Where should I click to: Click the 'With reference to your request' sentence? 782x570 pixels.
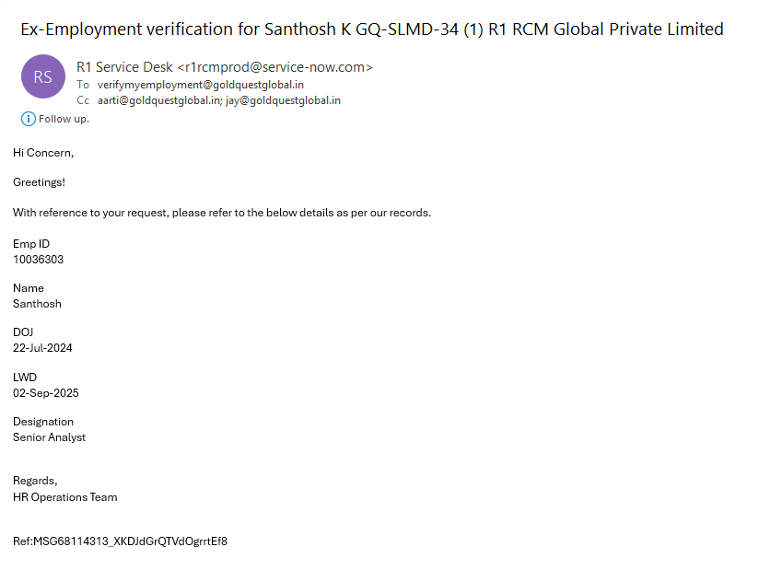[x=221, y=213]
